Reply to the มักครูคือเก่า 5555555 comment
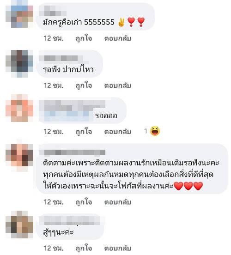The height and width of the screenshot is (255, 231). click(118, 38)
